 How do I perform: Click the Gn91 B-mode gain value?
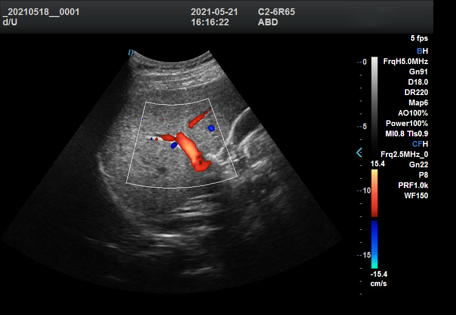tap(418, 71)
